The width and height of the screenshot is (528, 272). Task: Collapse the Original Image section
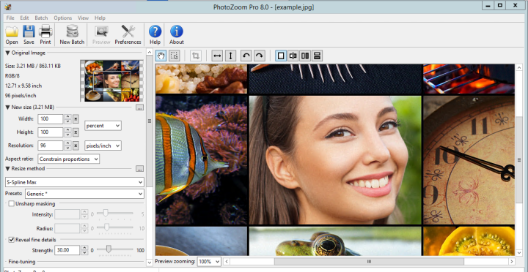(x=7, y=53)
